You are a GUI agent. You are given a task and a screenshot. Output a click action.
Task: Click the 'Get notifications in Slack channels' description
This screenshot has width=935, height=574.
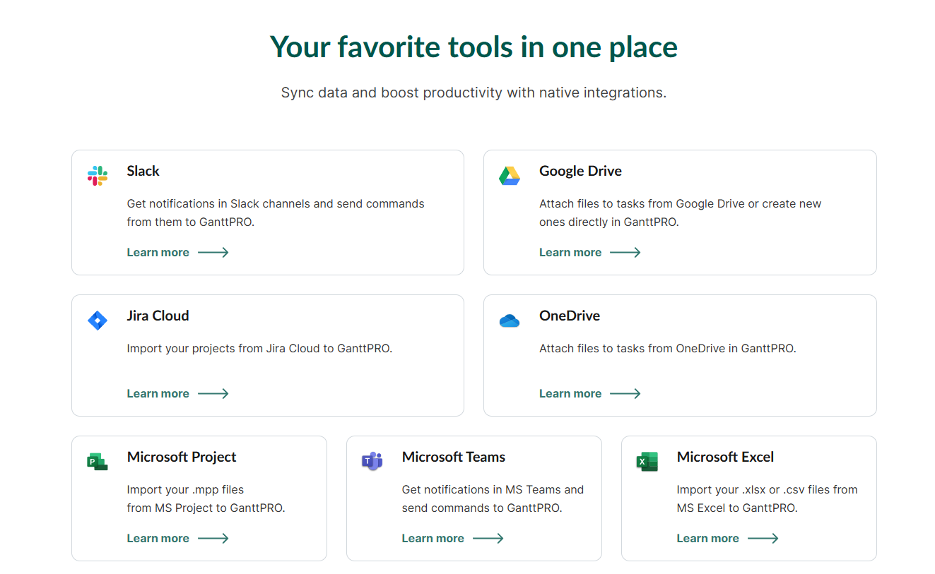click(x=276, y=213)
